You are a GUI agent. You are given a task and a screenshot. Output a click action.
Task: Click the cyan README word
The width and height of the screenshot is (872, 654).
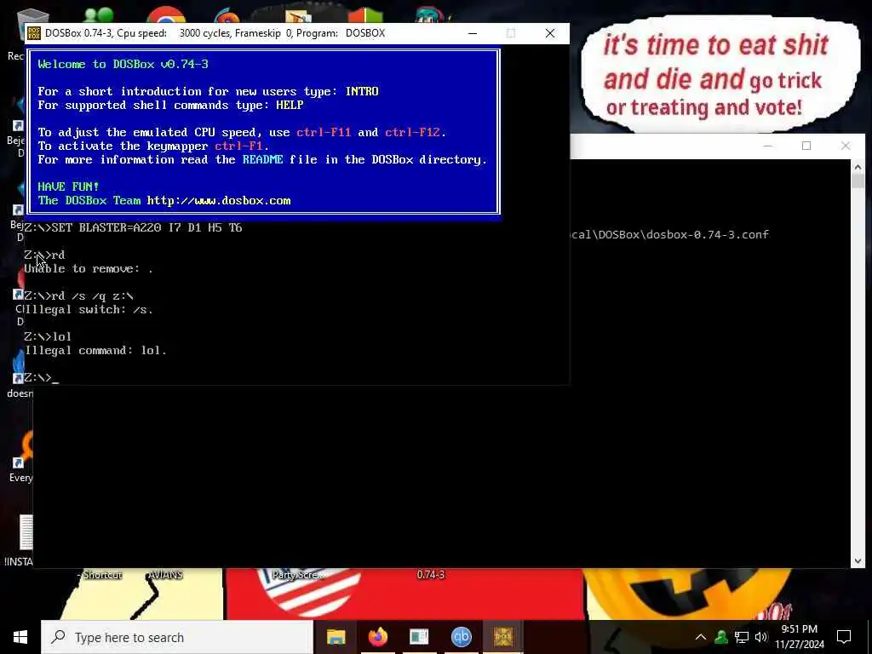pyautogui.click(x=262, y=159)
